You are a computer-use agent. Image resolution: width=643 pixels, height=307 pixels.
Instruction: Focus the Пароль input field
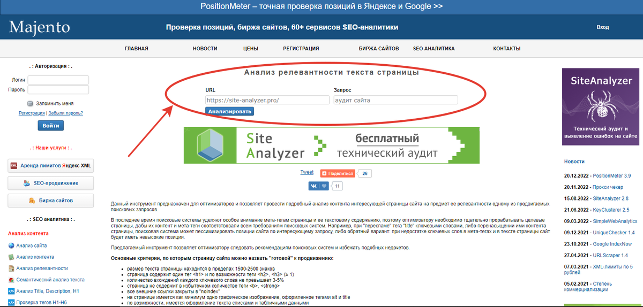(x=58, y=90)
